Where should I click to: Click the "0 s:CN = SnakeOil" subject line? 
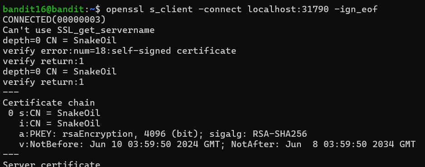coord(54,113)
